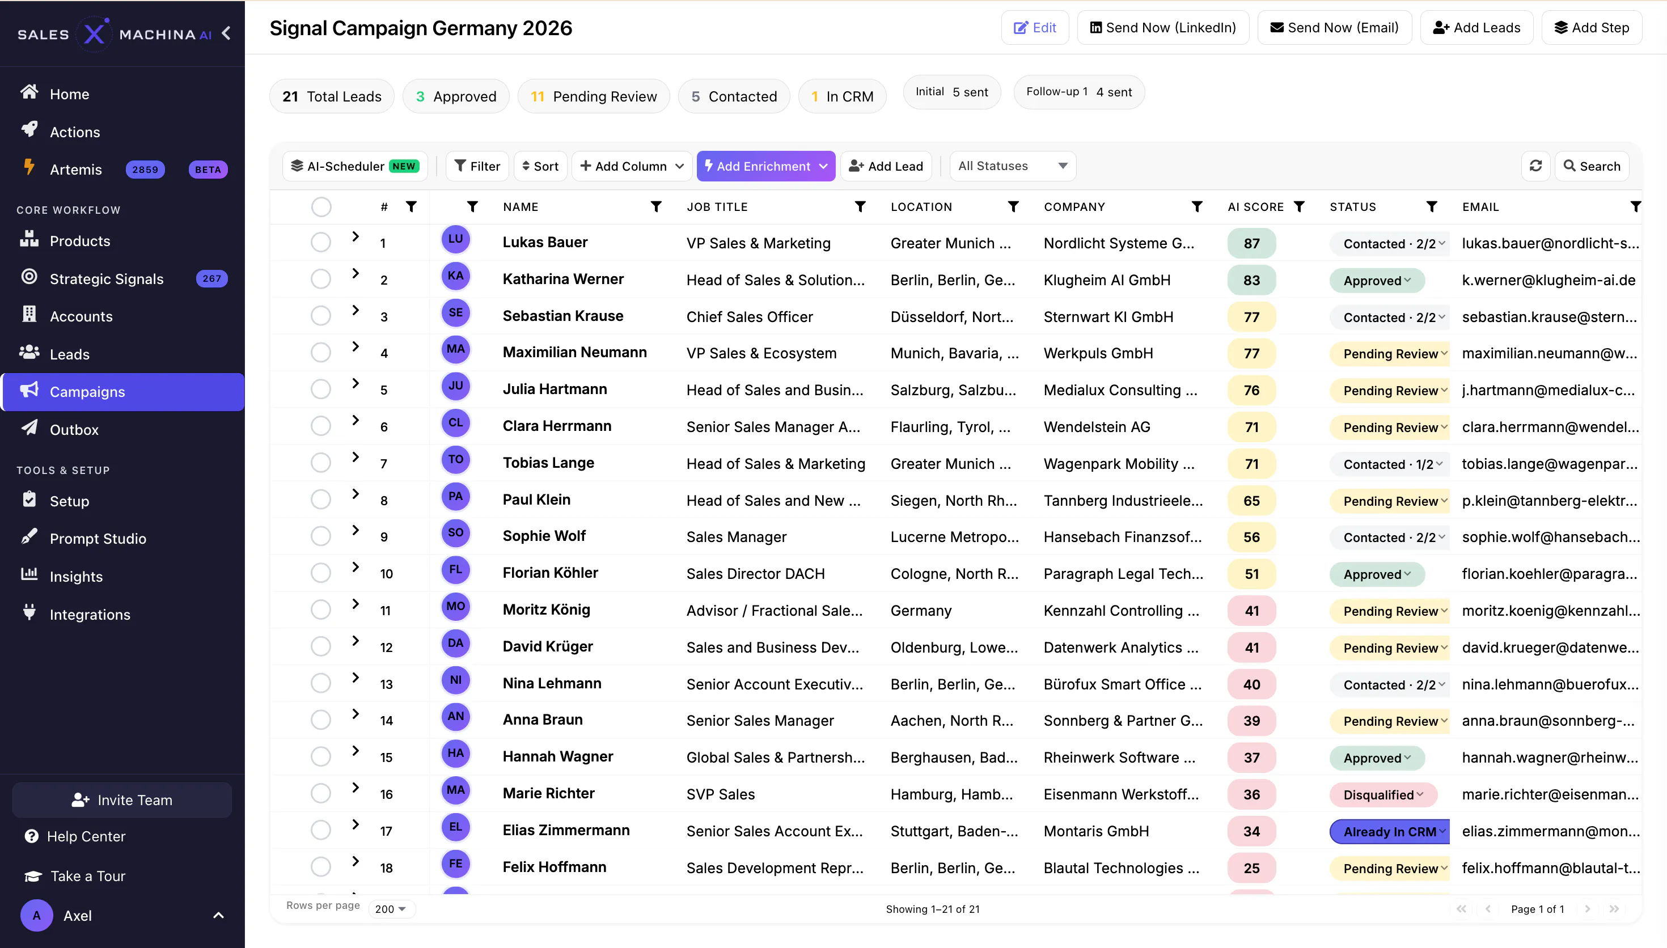The image size is (1667, 948).
Task: Open the Add Column dropdown
Action: pos(632,166)
